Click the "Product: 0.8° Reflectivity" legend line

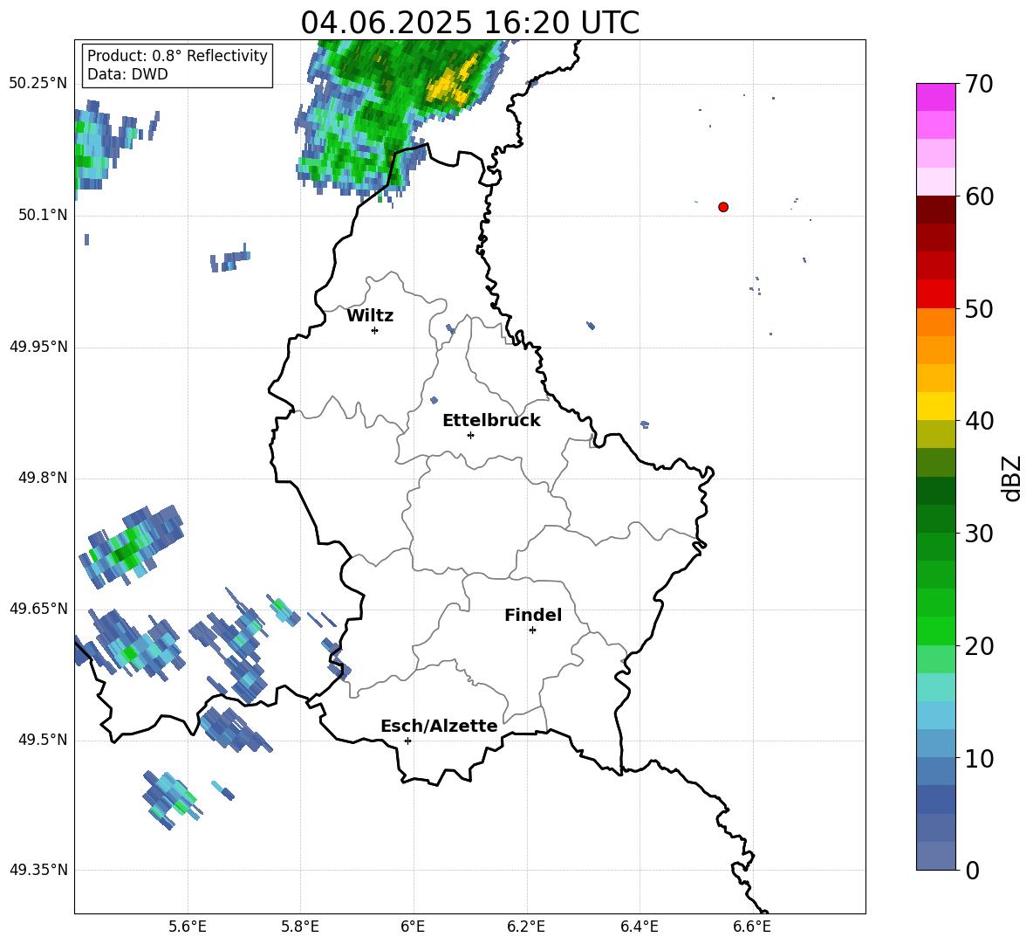(x=177, y=56)
